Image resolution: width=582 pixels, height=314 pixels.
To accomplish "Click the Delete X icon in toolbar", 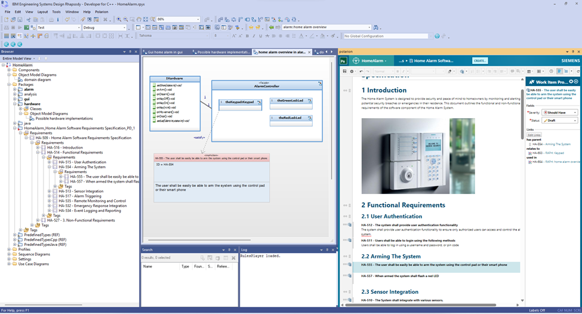I will pos(105,19).
